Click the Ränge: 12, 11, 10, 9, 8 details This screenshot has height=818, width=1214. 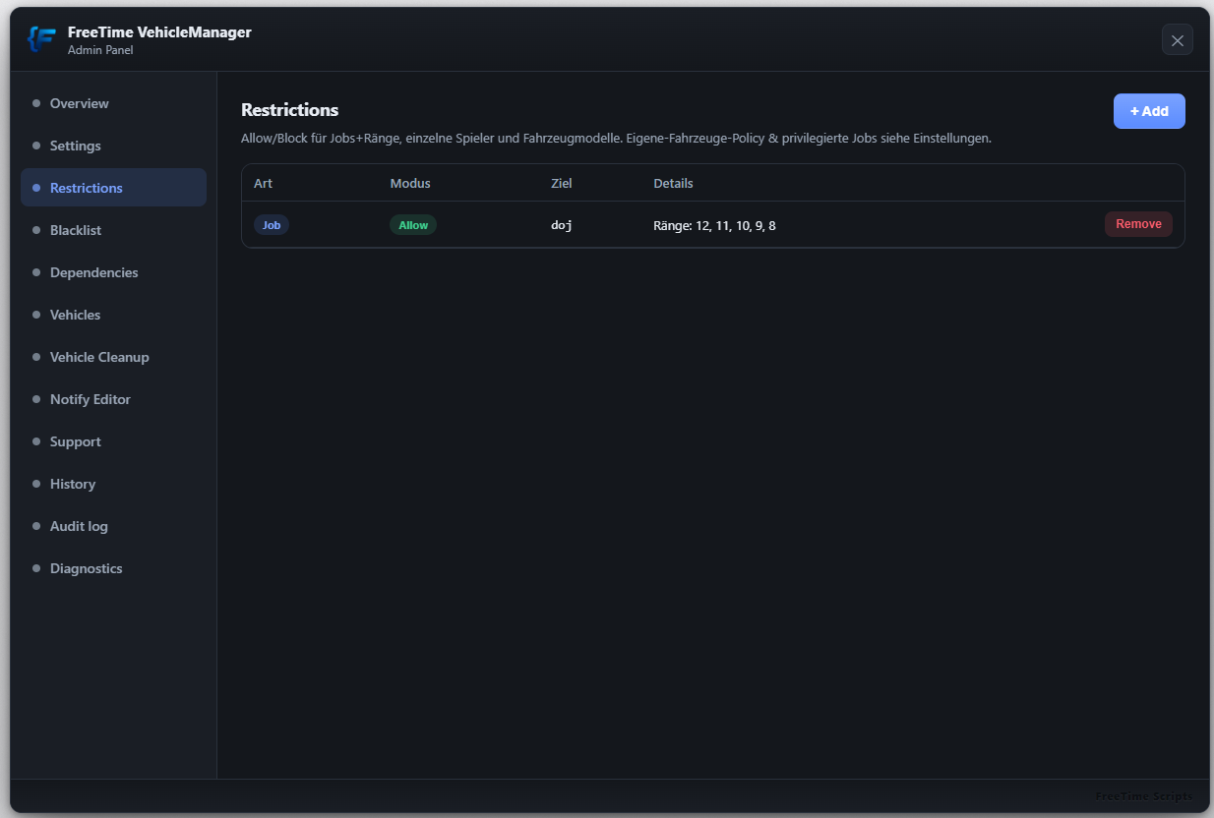pyautogui.click(x=714, y=225)
